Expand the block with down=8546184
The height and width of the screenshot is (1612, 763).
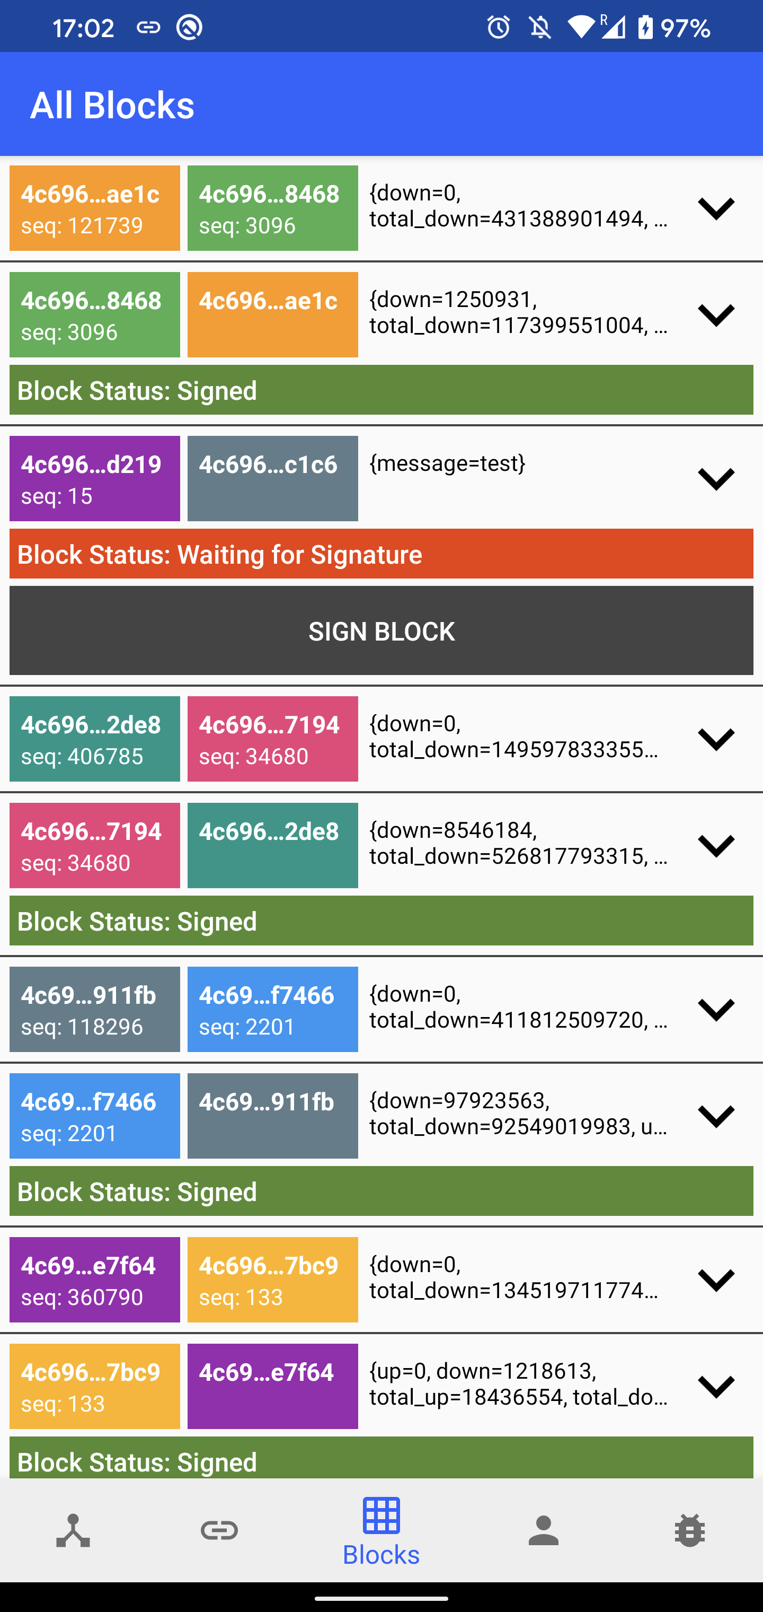click(716, 845)
